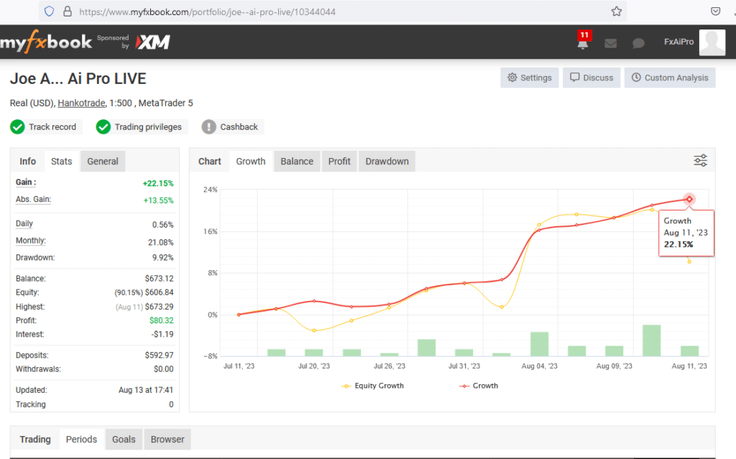Click the XM sponsor logo
This screenshot has width=736, height=459.
coord(152,42)
